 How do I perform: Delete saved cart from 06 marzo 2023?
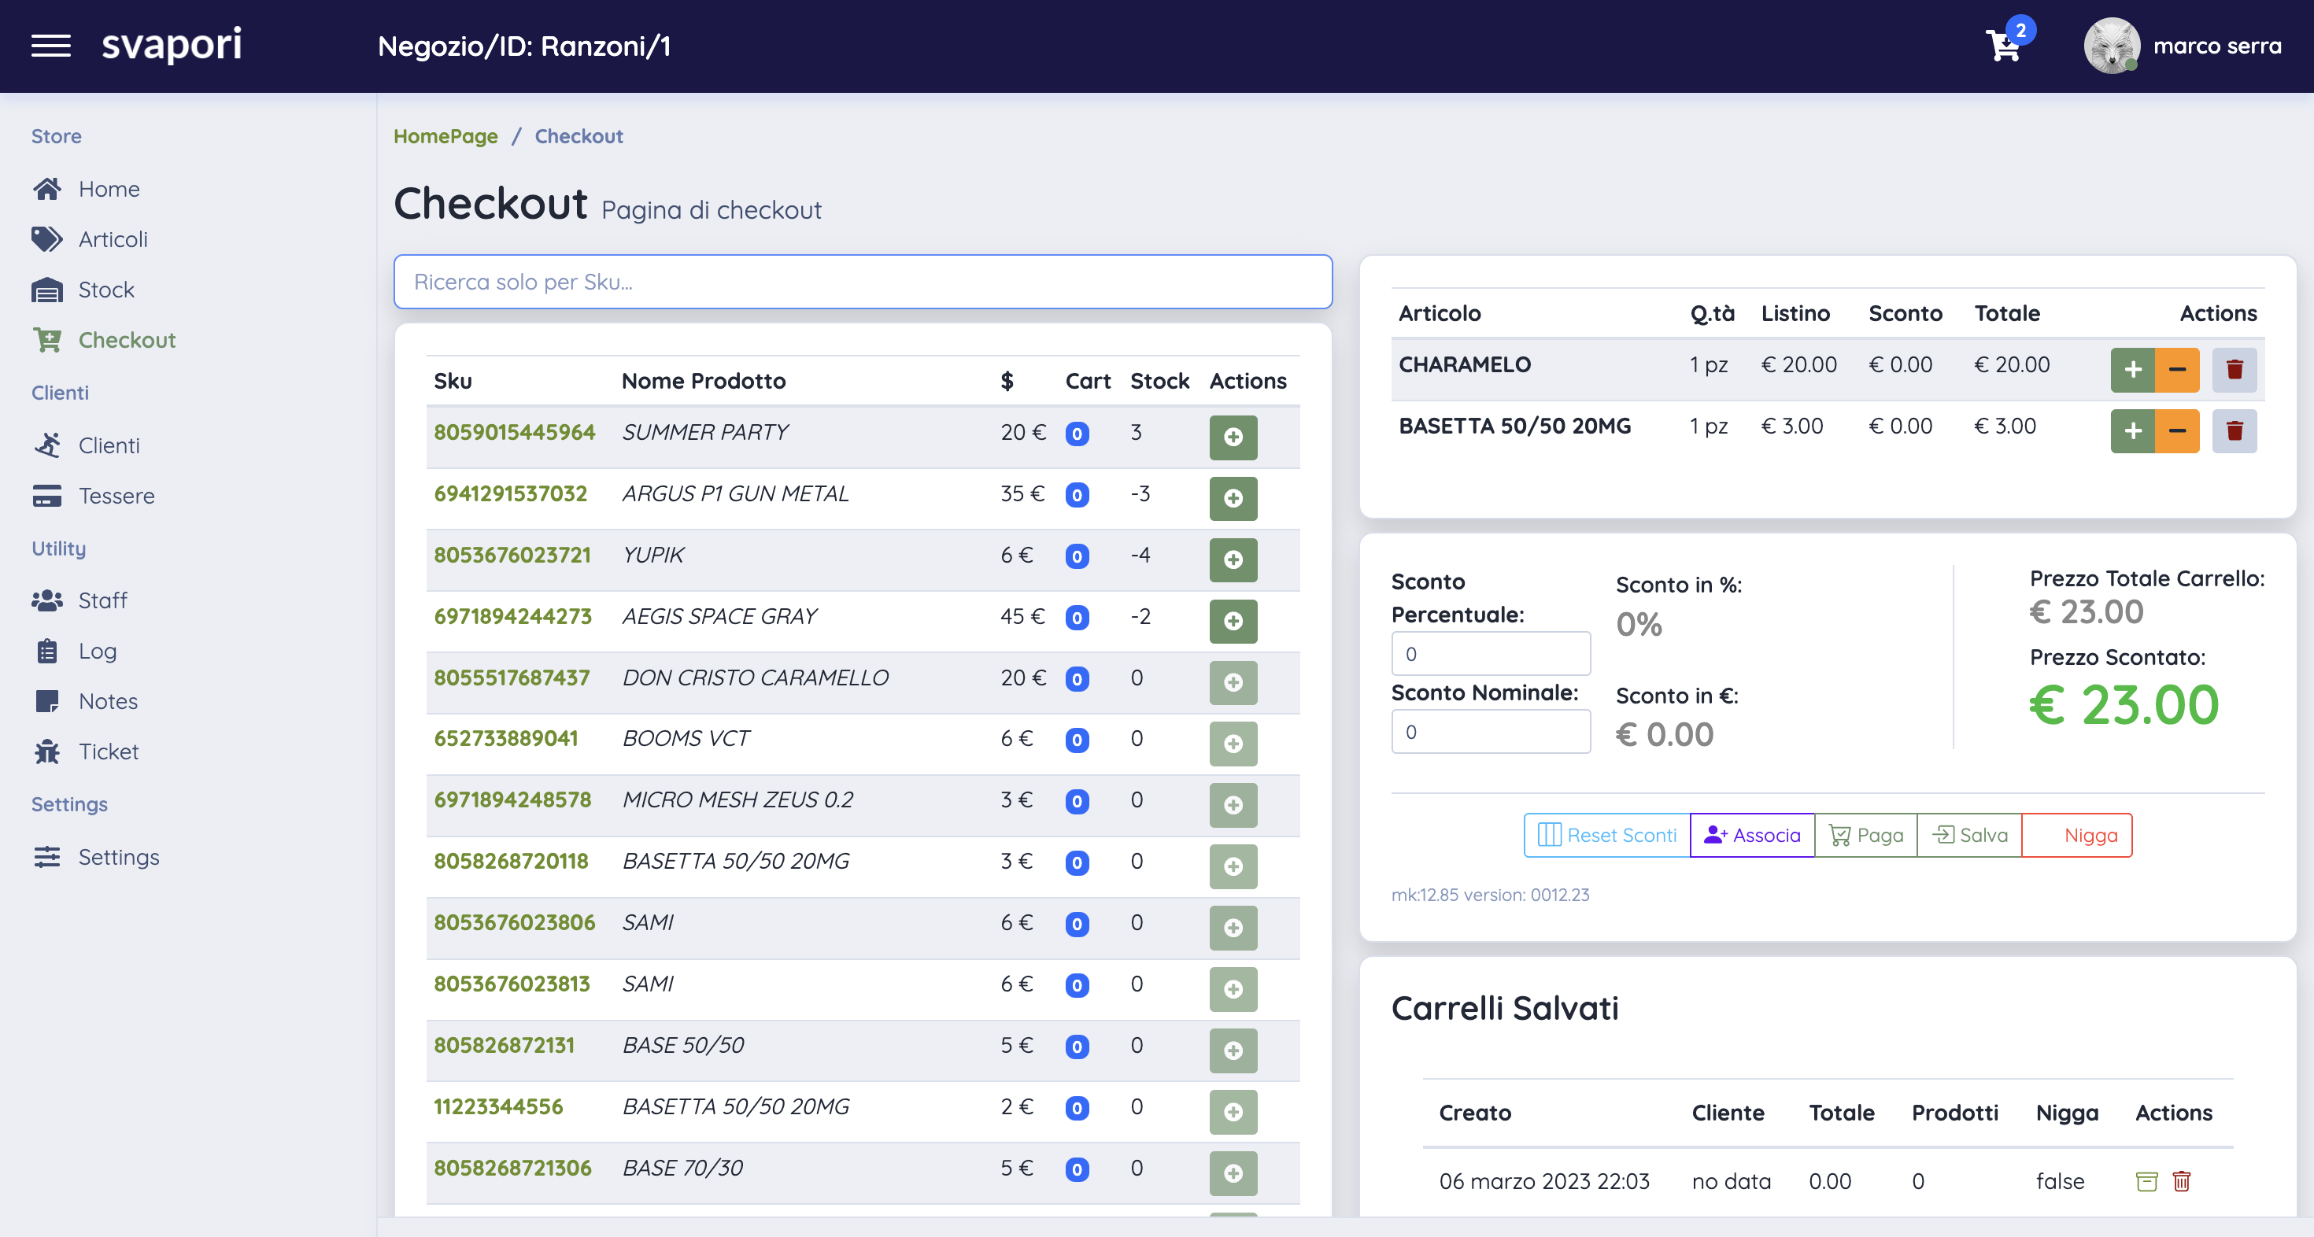(2181, 1181)
